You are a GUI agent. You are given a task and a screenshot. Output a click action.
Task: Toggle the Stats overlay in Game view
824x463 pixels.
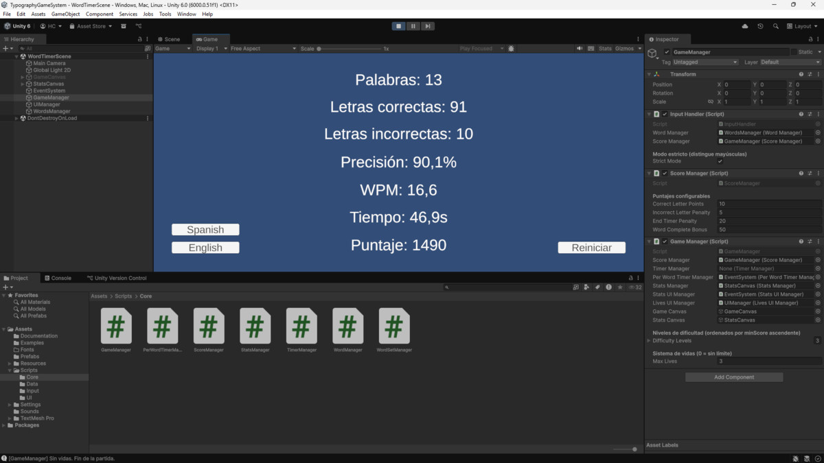click(x=605, y=49)
